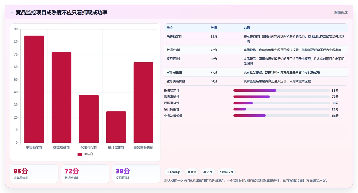Click the 路径雷达 label in the header

pyautogui.click(x=341, y=12)
